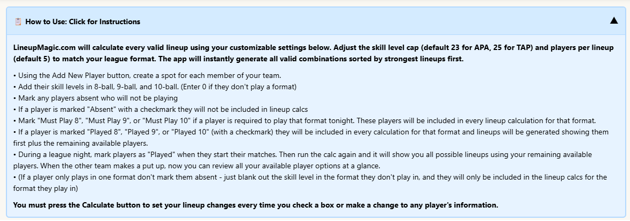Click the "How to Use: Click for Instructions" title
The image size is (630, 221).
[x=83, y=22]
